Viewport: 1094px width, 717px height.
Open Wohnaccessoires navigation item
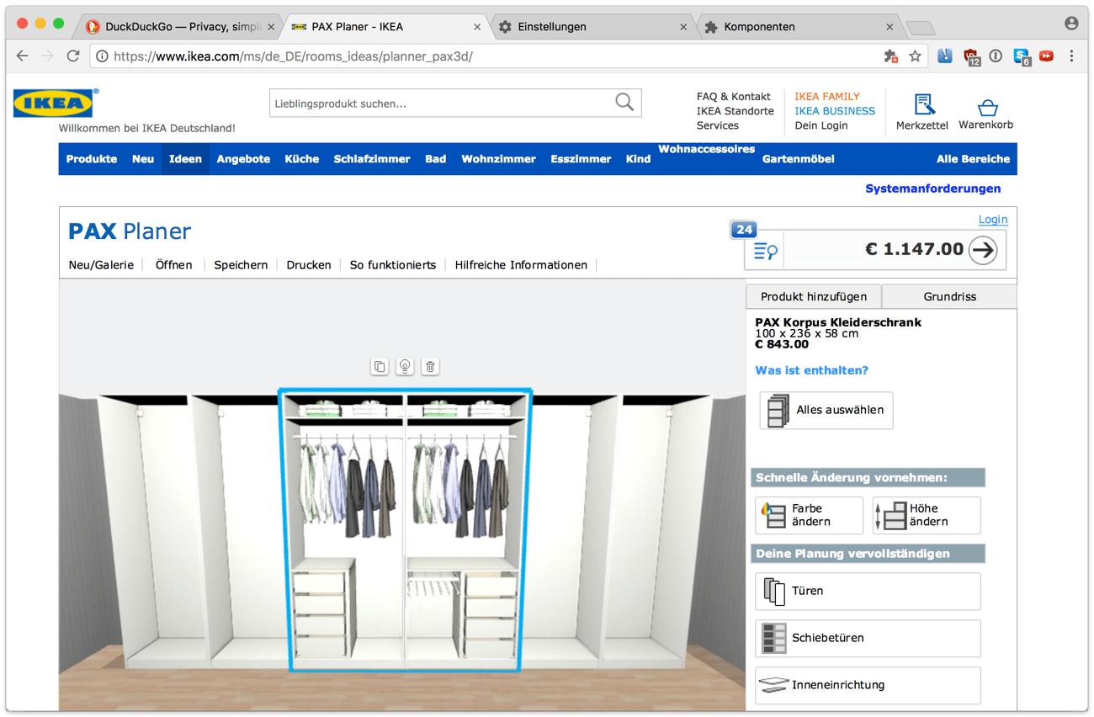[707, 149]
